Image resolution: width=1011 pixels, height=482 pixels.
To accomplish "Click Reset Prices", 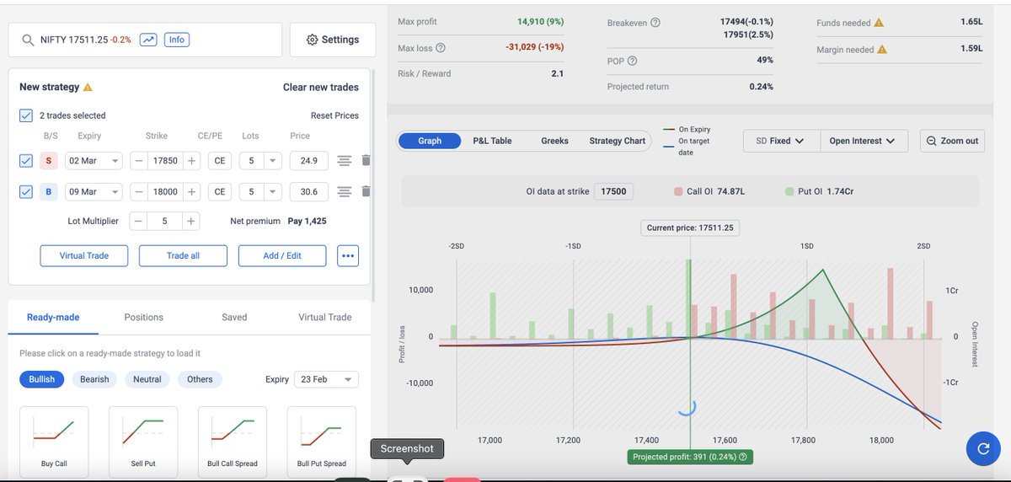I will (x=334, y=115).
